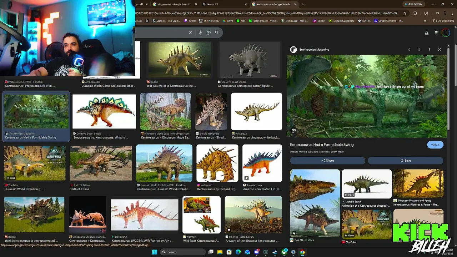Open File Explorer from taskbar
The height and width of the screenshot is (257, 457).
click(220, 252)
